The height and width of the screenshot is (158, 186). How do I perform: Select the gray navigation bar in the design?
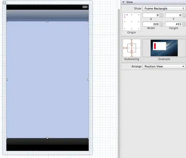pos(48,15)
